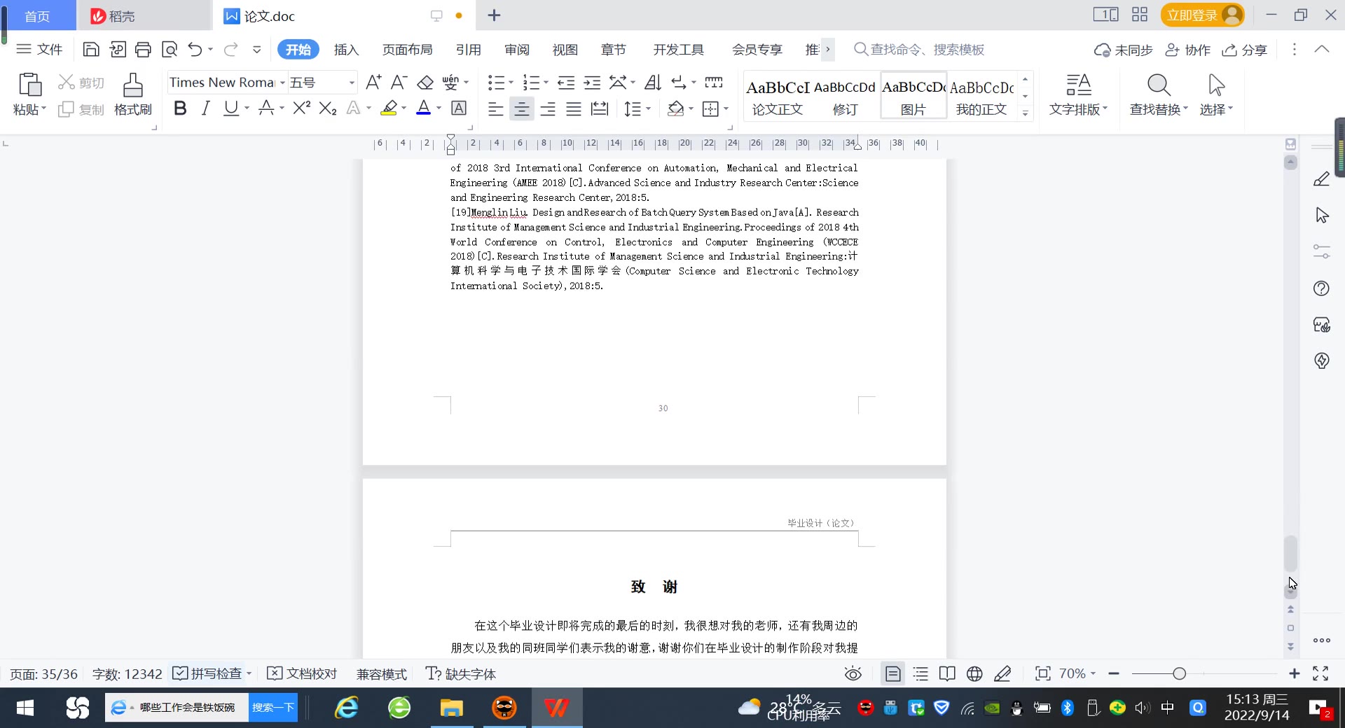The width and height of the screenshot is (1345, 728).
Task: Toggle Spell Check (拼写检查) in status bar
Action: [x=207, y=673]
